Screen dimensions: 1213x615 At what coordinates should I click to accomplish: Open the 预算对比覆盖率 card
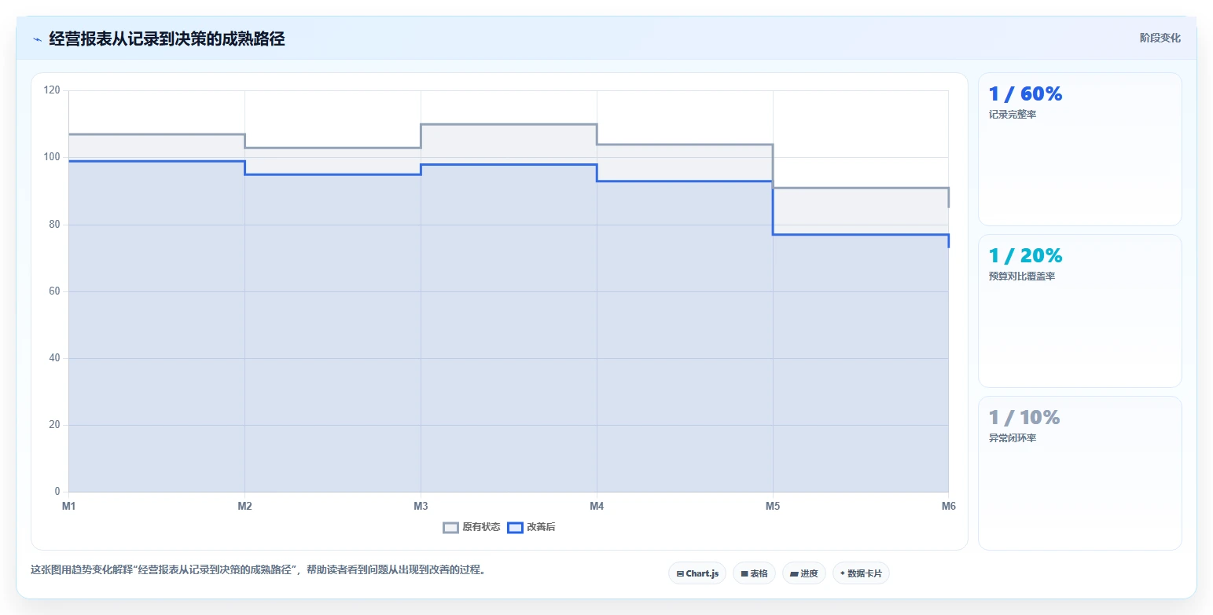tap(1079, 311)
